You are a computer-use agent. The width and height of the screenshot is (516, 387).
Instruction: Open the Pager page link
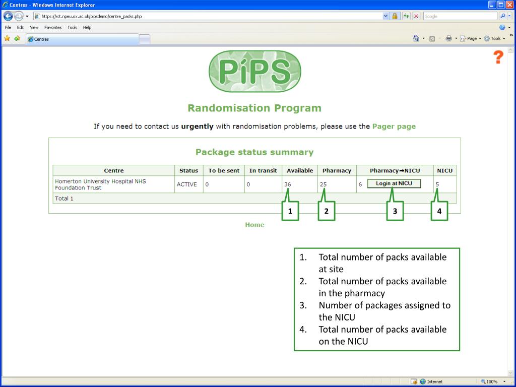pyautogui.click(x=394, y=126)
